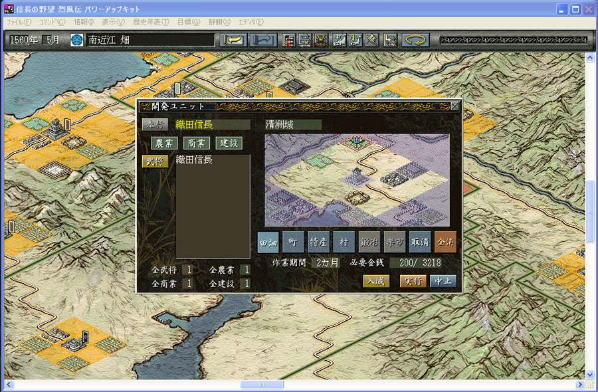This screenshot has height=392, width=598.
Task: Click the 全農業 count value
Action: point(246,270)
